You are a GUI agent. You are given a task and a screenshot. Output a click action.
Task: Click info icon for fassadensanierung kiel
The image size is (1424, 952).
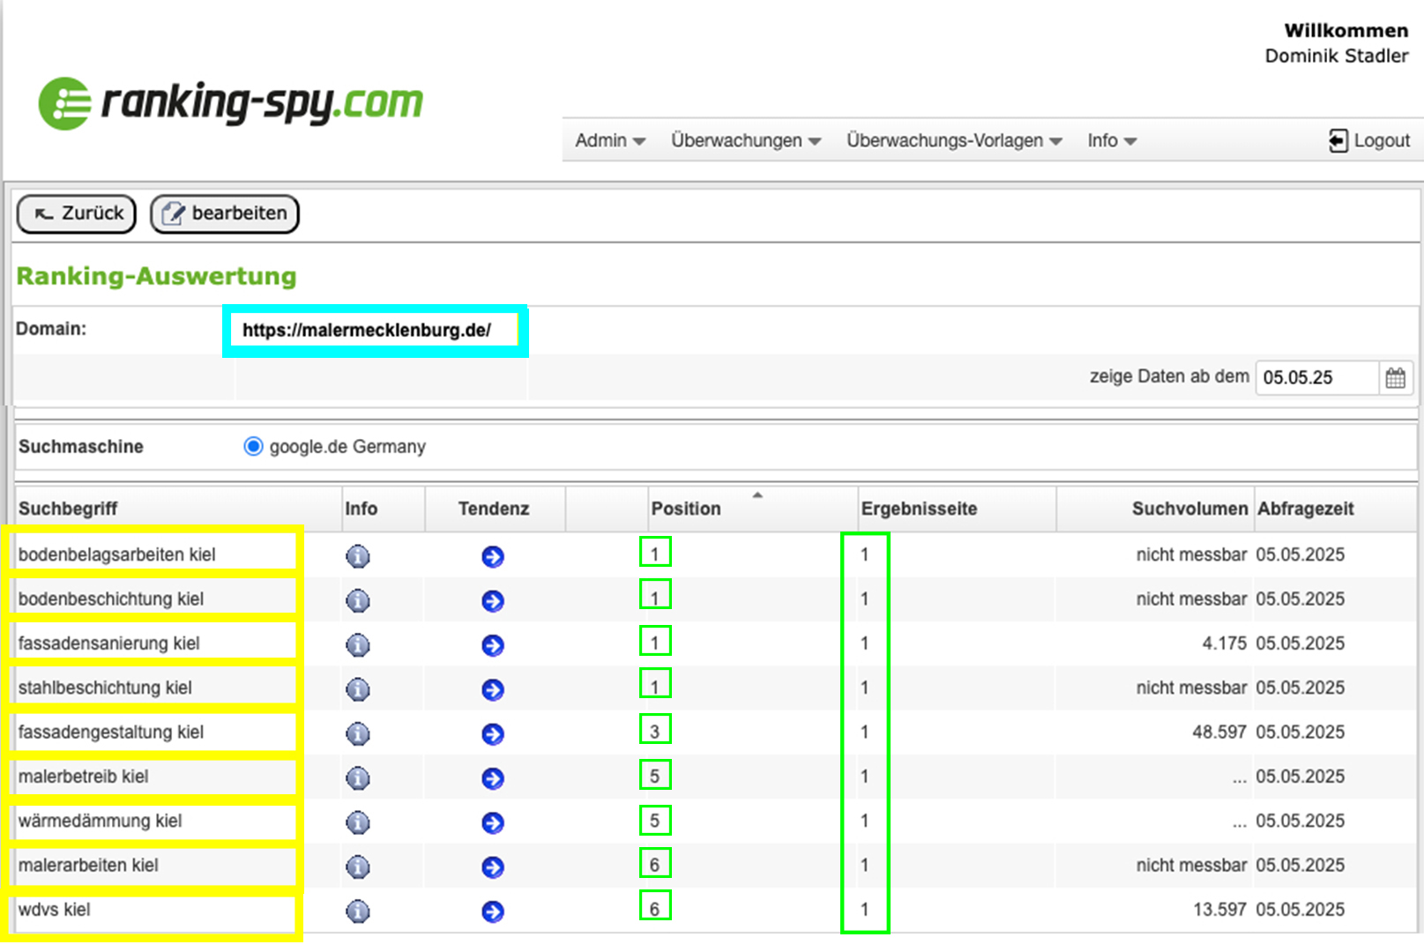pos(357,645)
